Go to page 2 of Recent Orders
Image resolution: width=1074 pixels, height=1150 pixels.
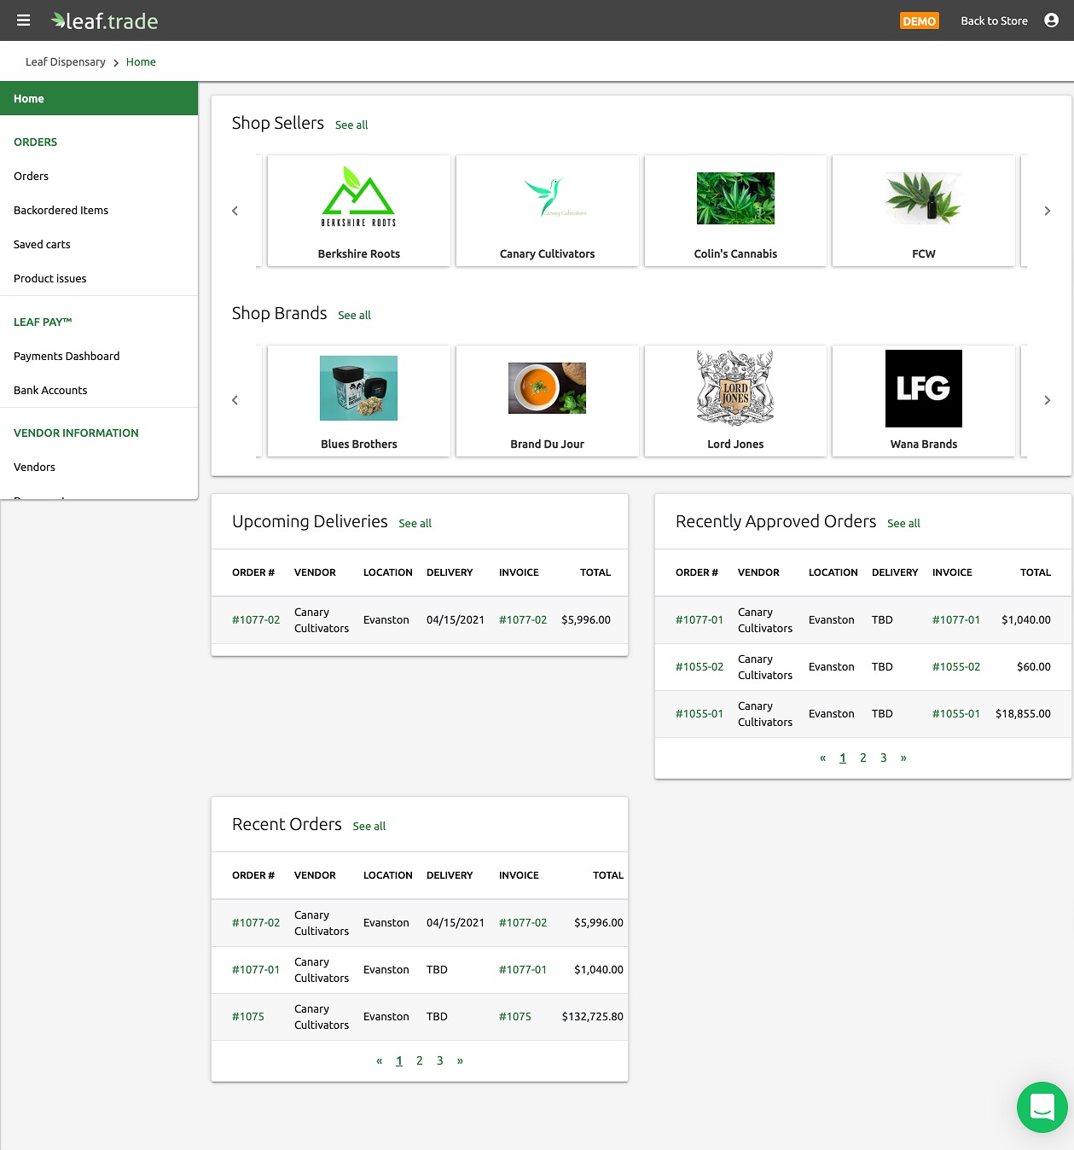pos(419,1060)
